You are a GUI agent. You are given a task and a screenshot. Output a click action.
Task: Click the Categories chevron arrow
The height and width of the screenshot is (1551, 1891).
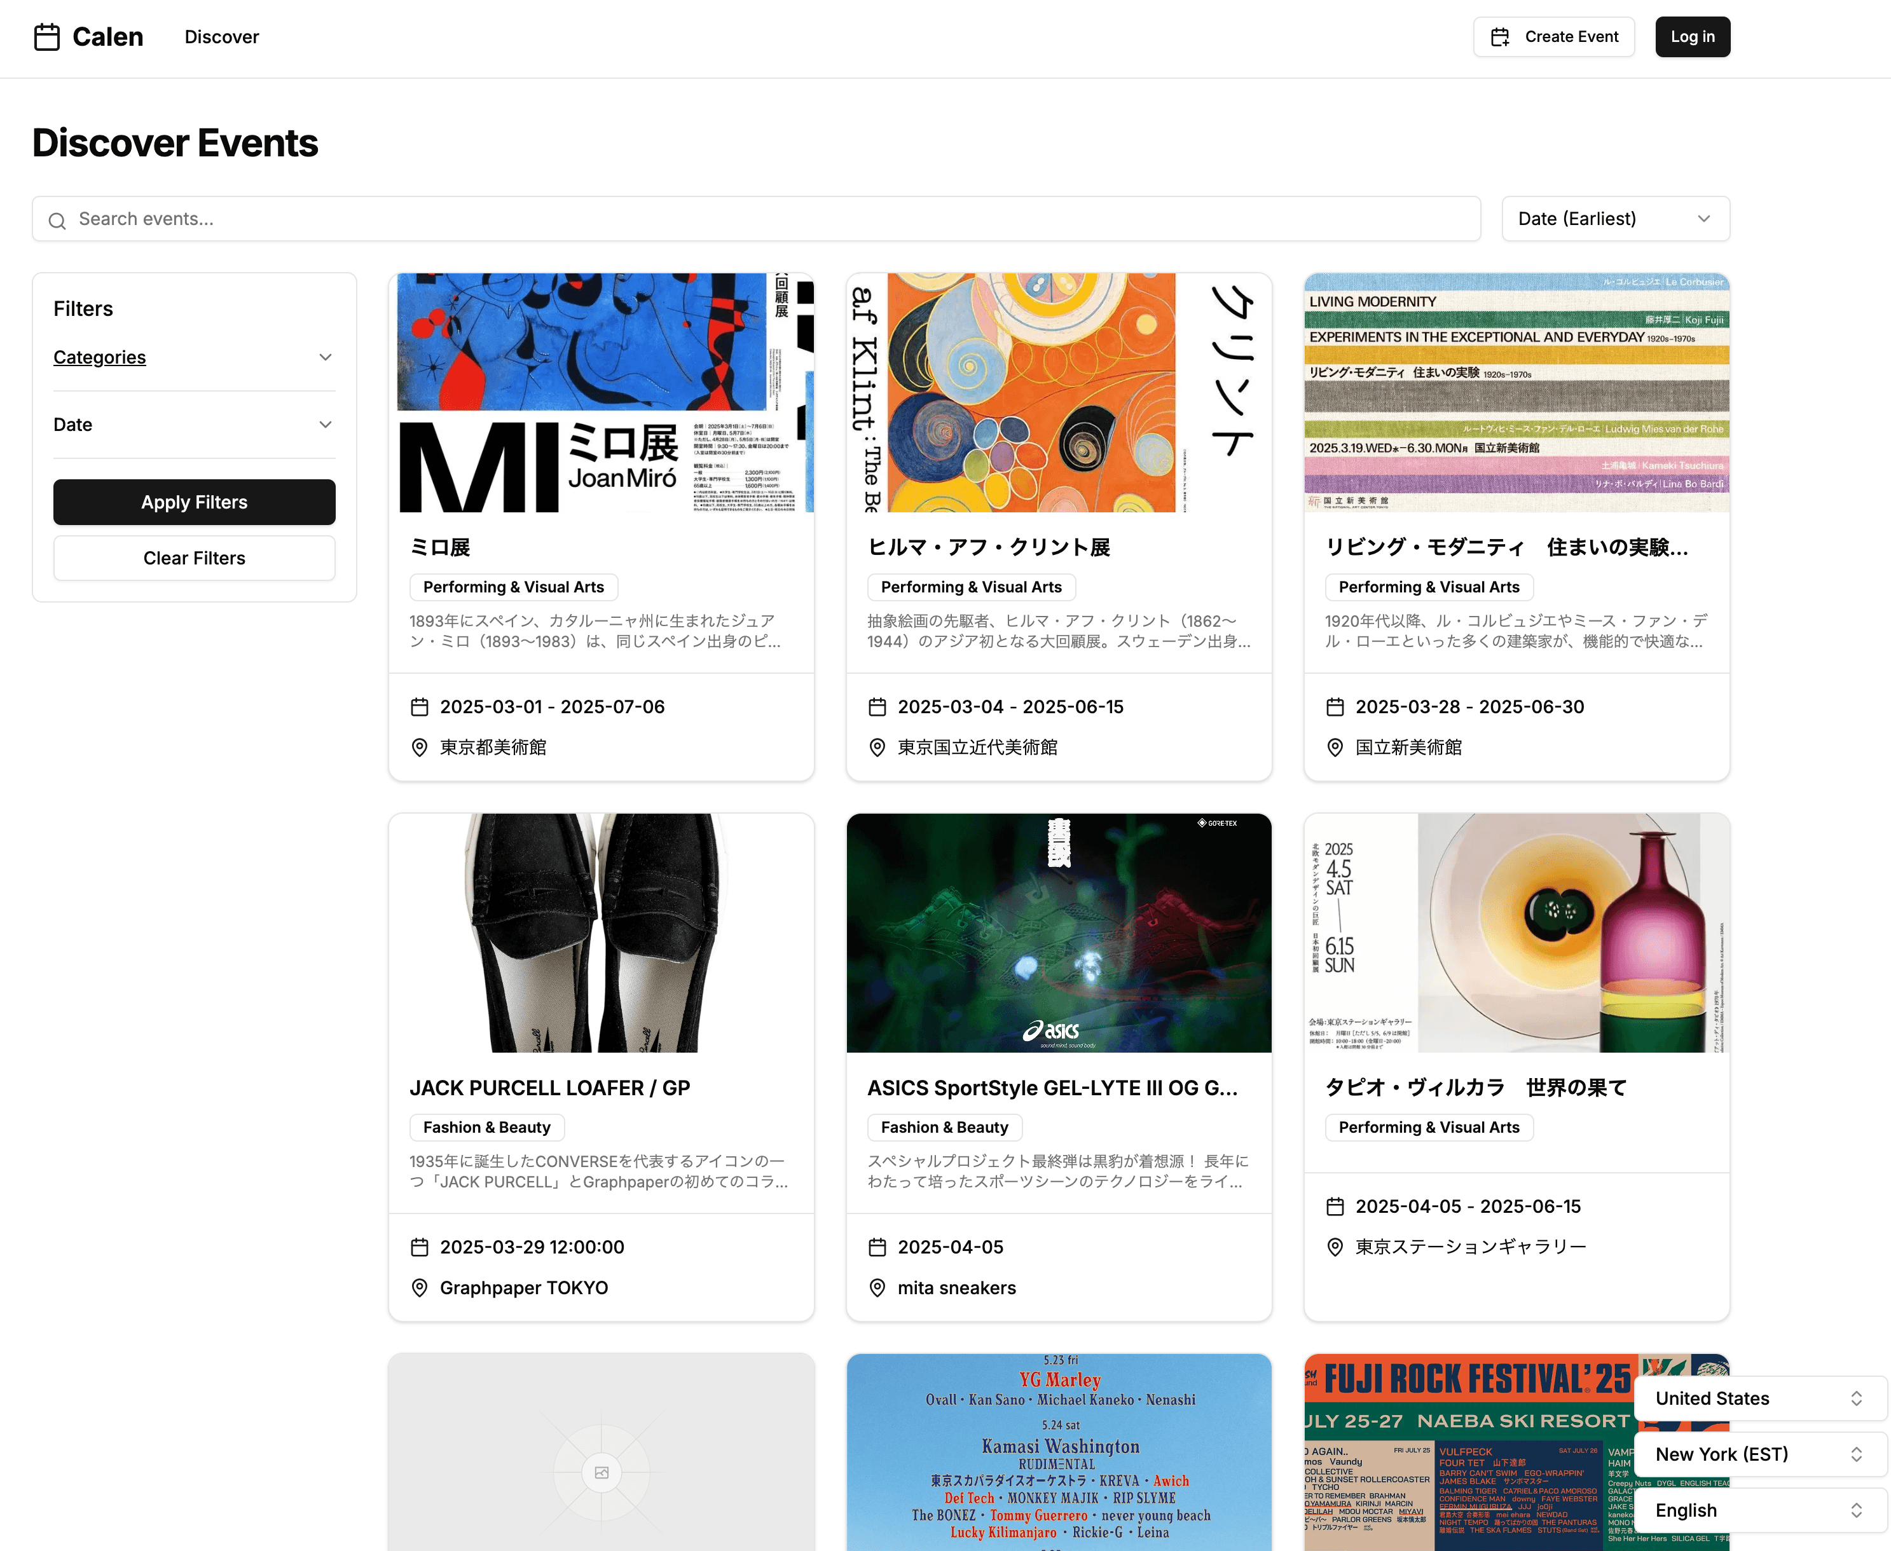click(326, 357)
